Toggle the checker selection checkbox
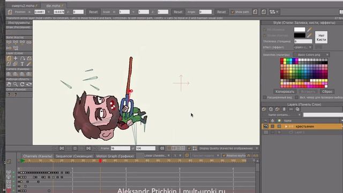The width and height of the screenshot is (343, 193). (296, 97)
